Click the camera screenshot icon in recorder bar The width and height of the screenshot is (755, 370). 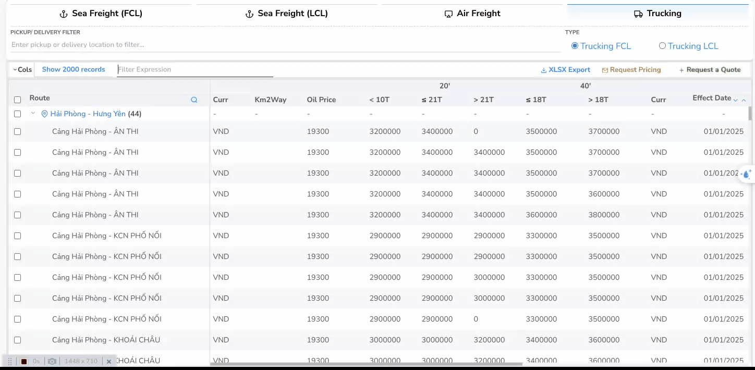(52, 361)
